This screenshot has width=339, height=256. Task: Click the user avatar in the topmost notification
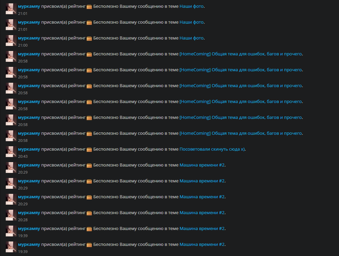pos(11,9)
